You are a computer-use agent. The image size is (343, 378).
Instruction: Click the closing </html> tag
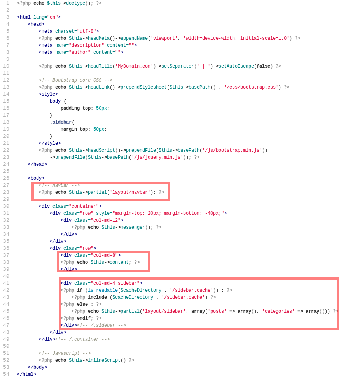[26, 374]
